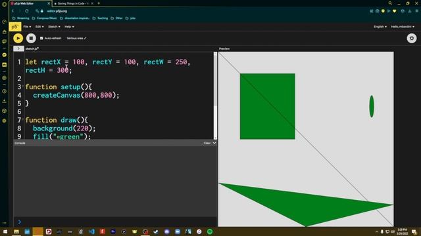Image resolution: width=421 pixels, height=236 pixels.
Task: Open the Streaming bookmarks folder
Action: coord(20,18)
